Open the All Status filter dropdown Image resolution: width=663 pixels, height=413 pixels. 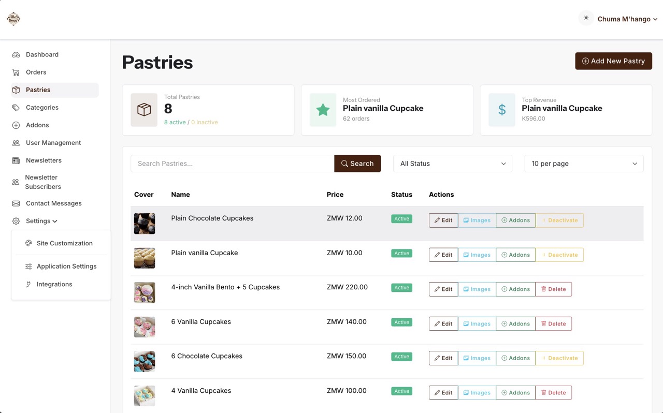coord(452,164)
